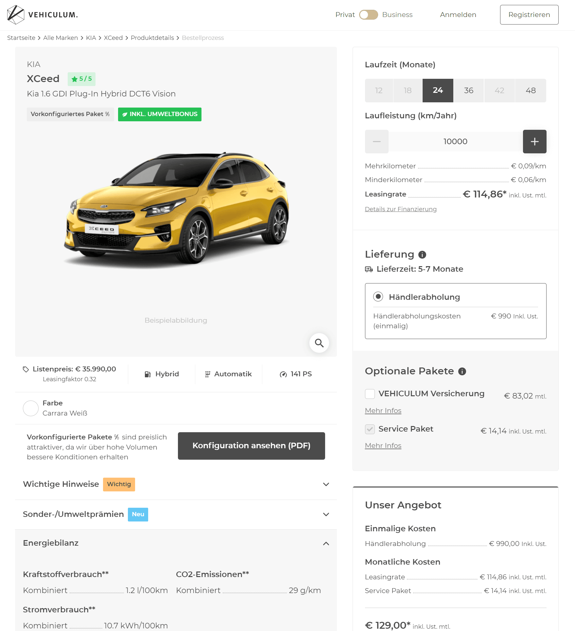Click the Neu label tag
575x631 pixels.
tap(138, 515)
